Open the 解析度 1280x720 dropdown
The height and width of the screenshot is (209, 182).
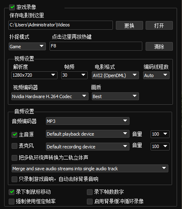pos(34,75)
